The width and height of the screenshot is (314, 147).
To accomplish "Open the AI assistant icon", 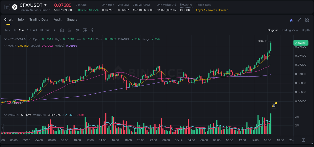I will 292,20.
